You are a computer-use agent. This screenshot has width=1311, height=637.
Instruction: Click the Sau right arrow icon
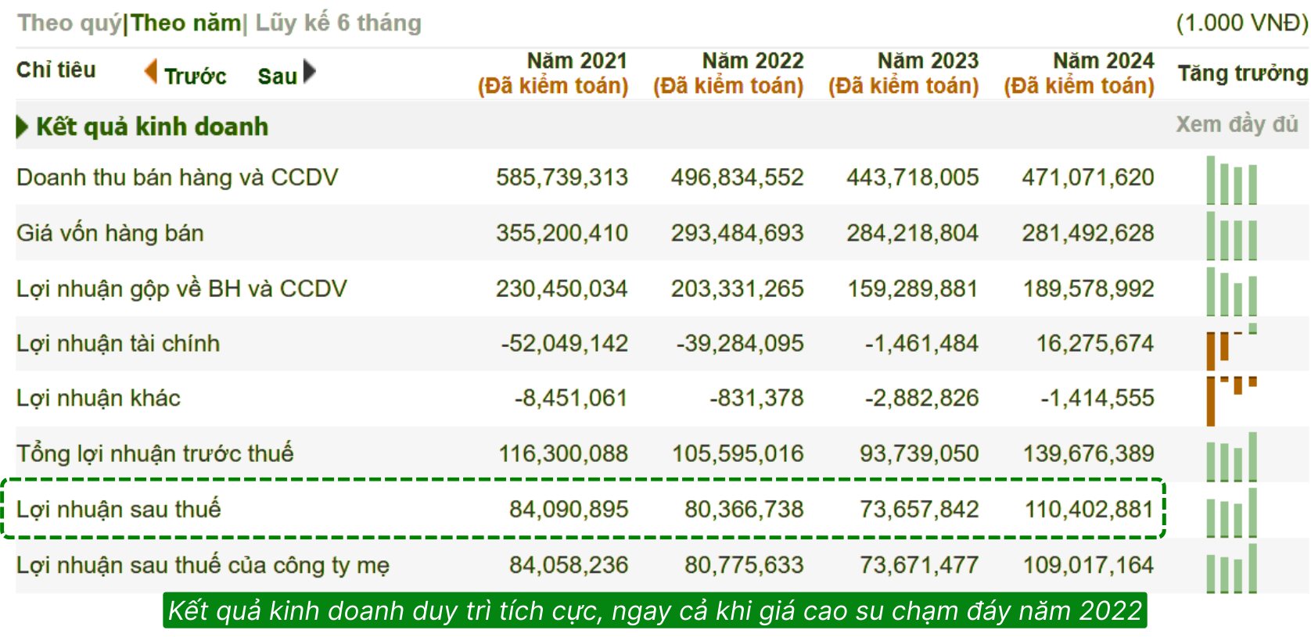(310, 71)
